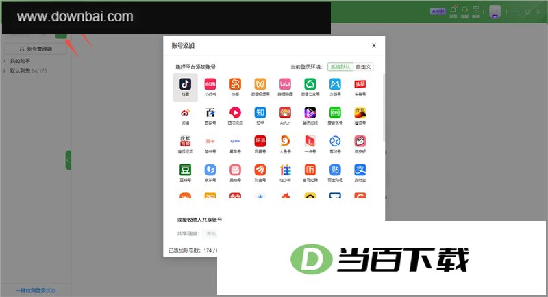Select the 知乎 (Zhihu) icon
Screen dimensions: 548x297
click(260, 113)
